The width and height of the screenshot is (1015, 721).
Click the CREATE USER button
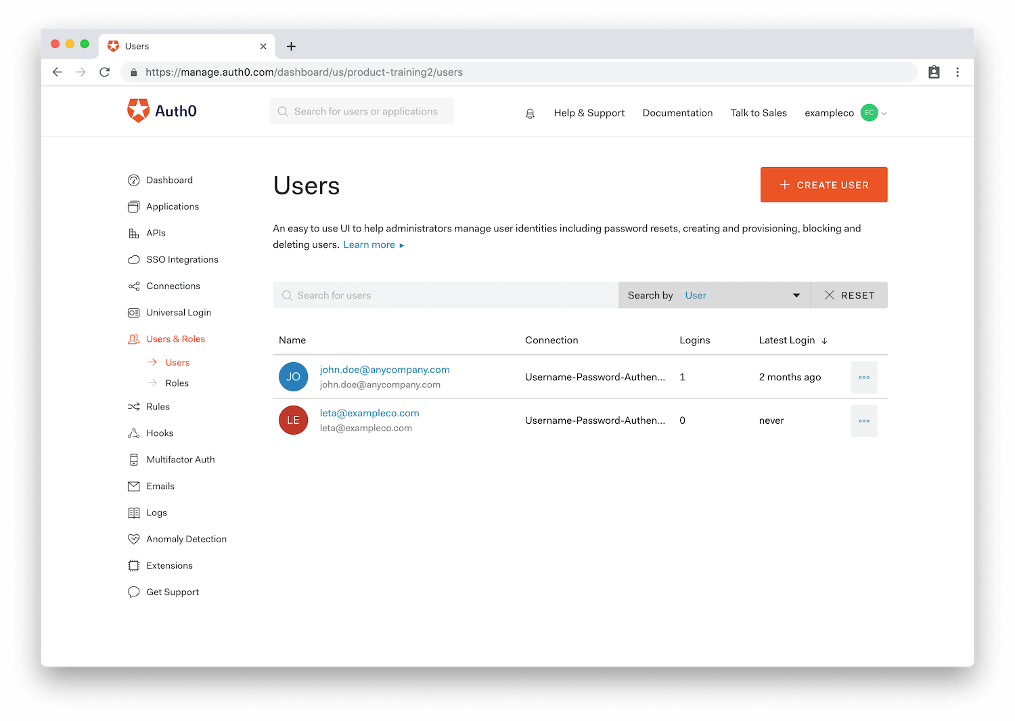(x=824, y=185)
